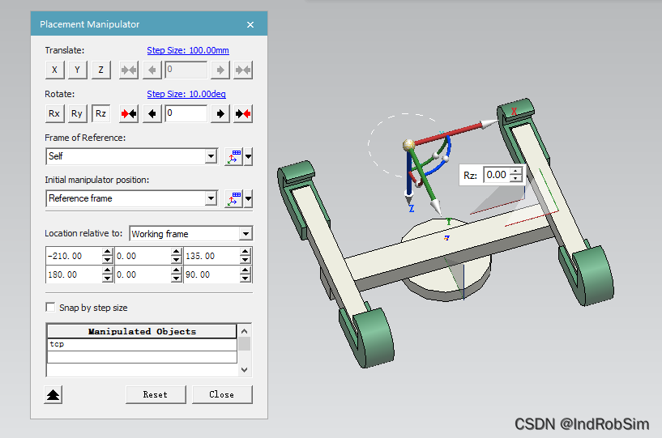Click translate to-minimum-limit arrows icon
The height and width of the screenshot is (438, 662).
(129, 70)
